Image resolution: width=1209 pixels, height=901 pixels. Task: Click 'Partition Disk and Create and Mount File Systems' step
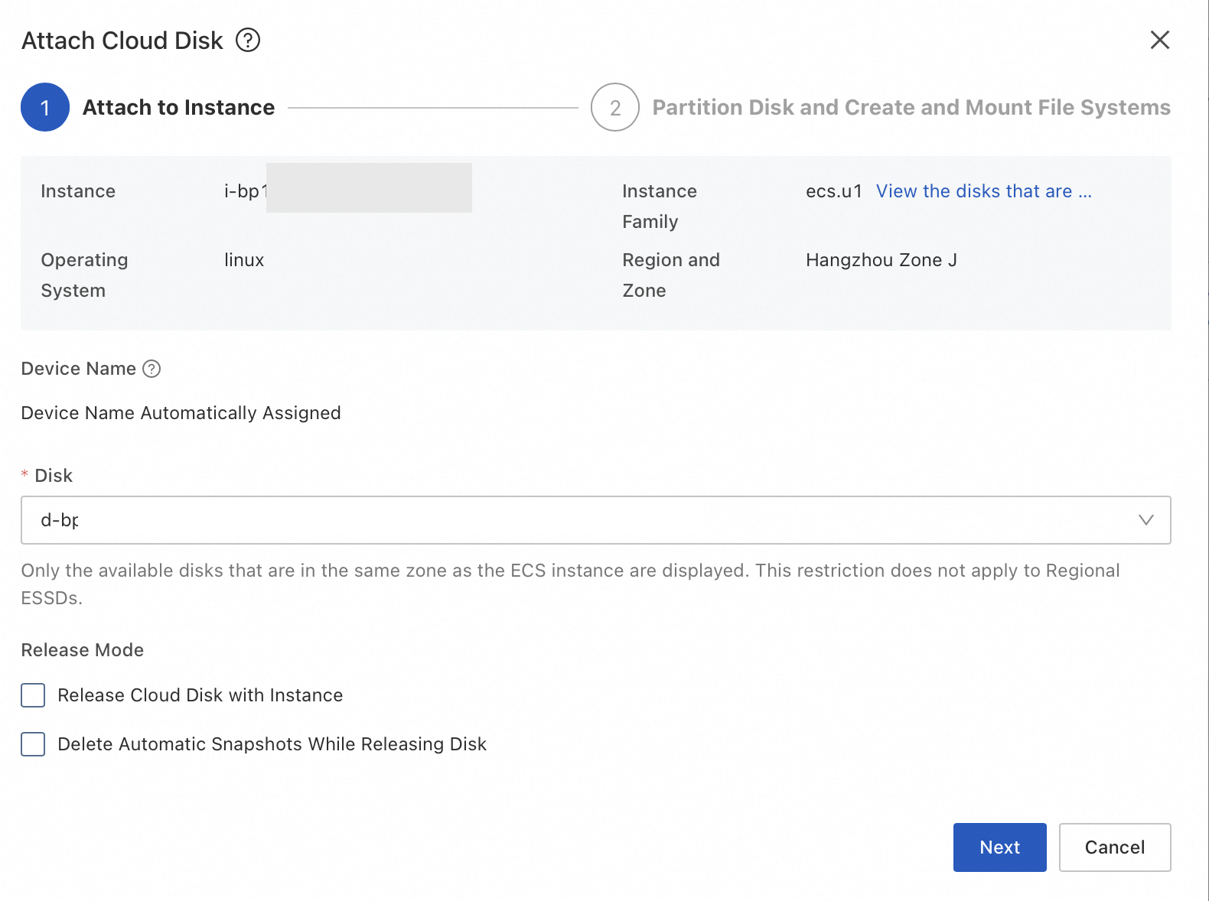(911, 107)
